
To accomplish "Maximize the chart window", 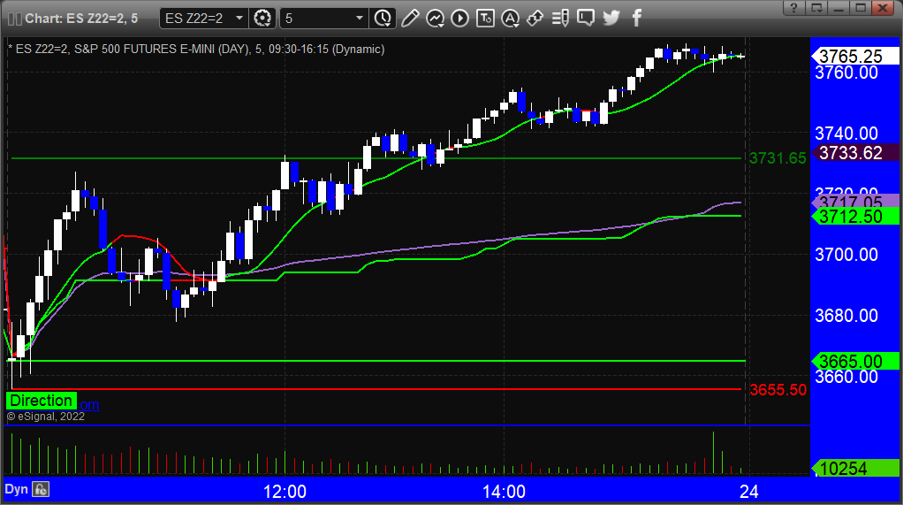I will click(861, 8).
